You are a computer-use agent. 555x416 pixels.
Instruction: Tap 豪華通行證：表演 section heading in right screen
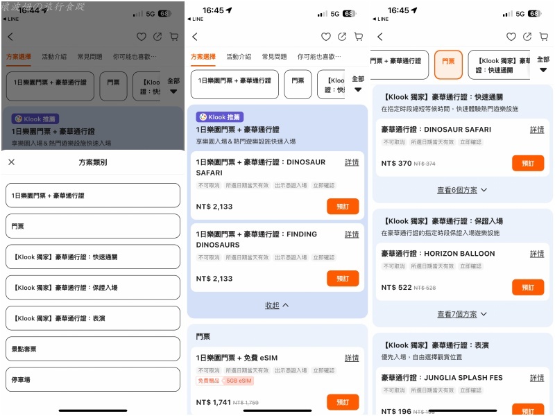[436, 345]
